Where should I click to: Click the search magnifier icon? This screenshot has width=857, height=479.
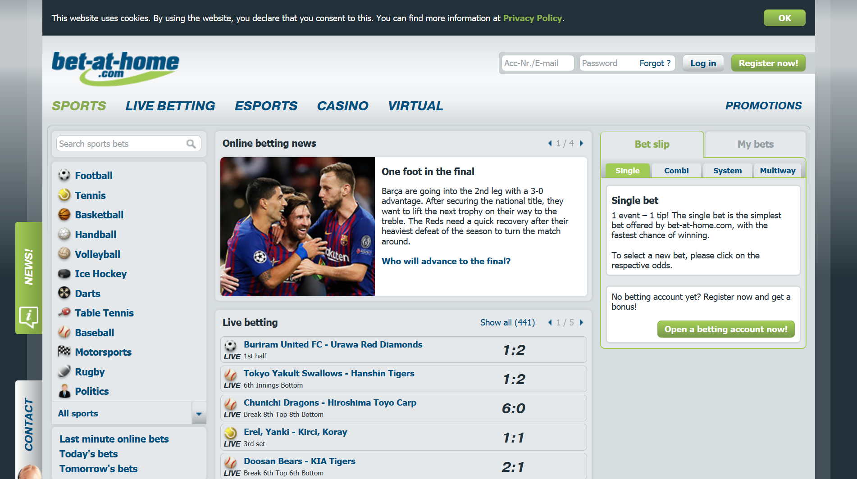[x=191, y=144]
